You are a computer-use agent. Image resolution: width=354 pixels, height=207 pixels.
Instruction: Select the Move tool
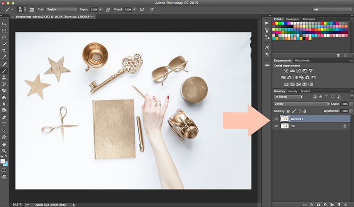click(4, 24)
